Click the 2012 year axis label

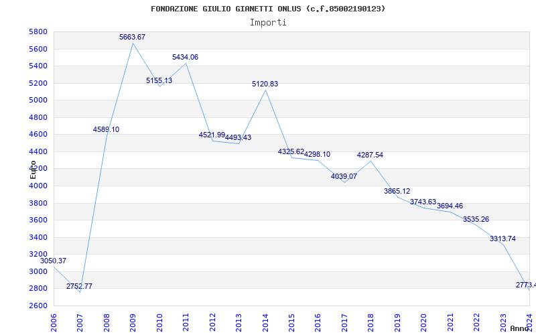point(212,323)
